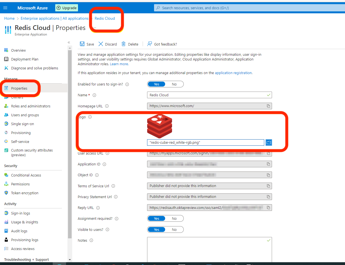Open Users and groups in sidebar
Screen dimensions: 345x265
pos(25,115)
